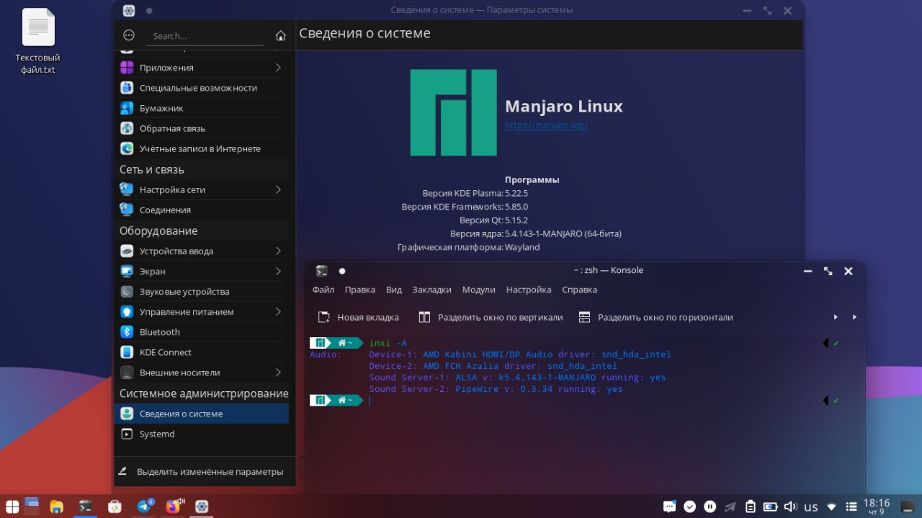This screenshot has width=922, height=518.
Task: Open the software store icon in taskbar
Action: [115, 506]
